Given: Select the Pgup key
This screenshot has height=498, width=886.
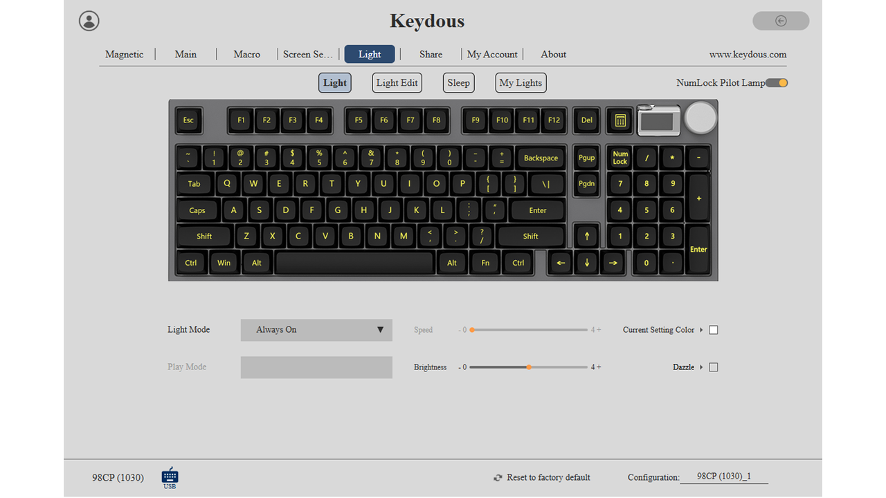Looking at the screenshot, I should pyautogui.click(x=587, y=158).
